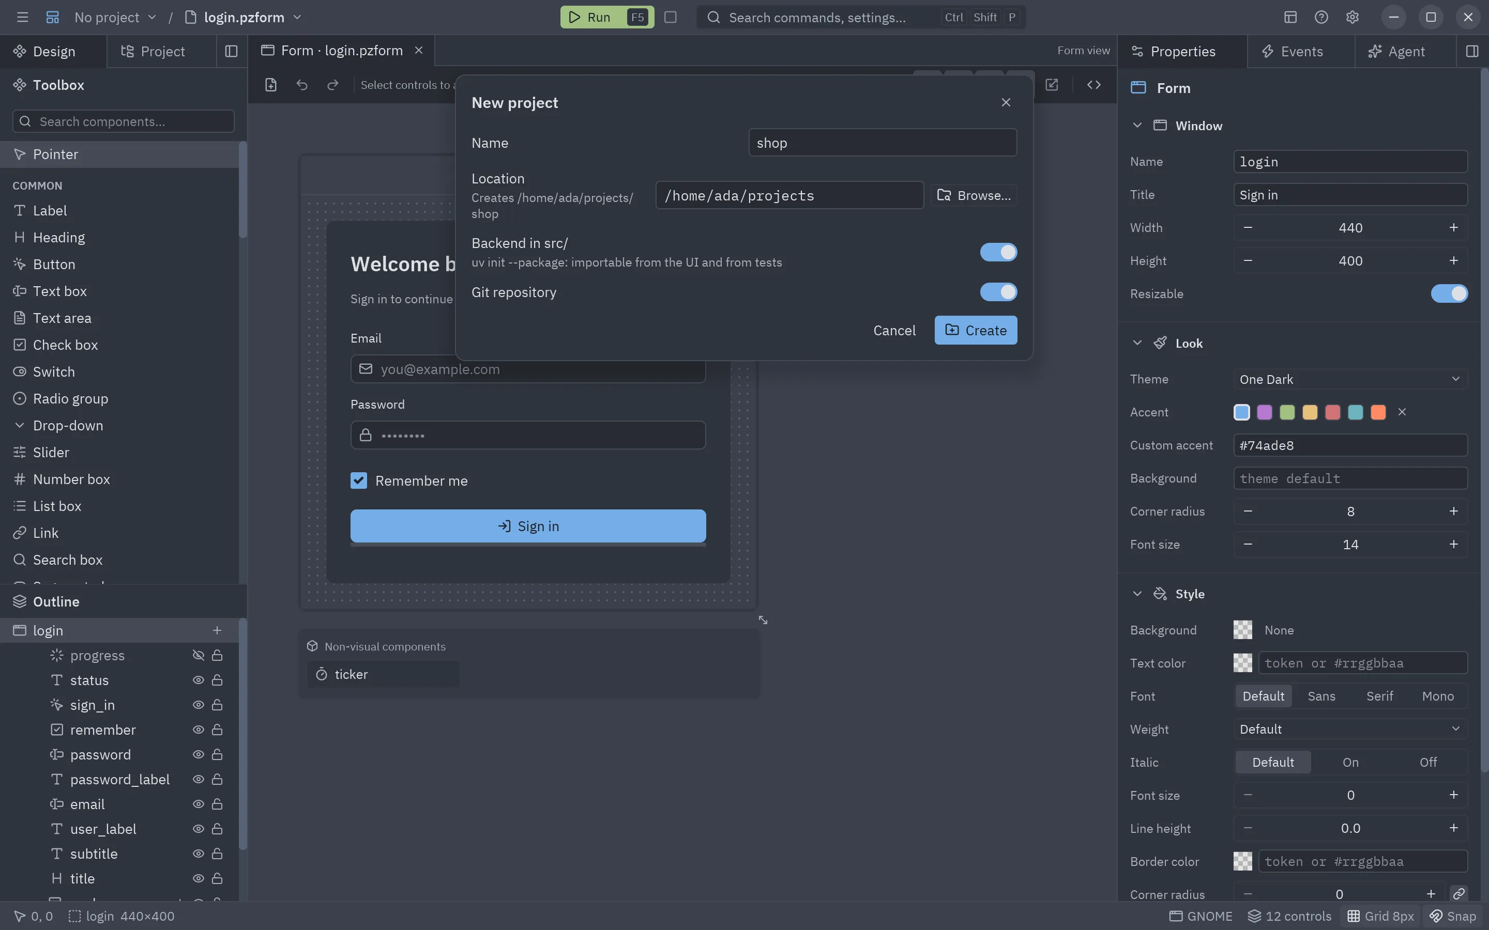
Task: Click the stop square icon beside Run
Action: coord(671,17)
